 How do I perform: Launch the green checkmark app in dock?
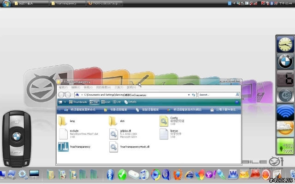pos(122,174)
